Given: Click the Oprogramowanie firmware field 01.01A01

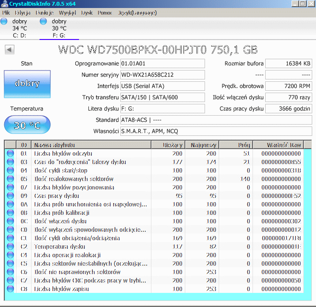Looking at the screenshot, I should pyautogui.click(x=162, y=63).
